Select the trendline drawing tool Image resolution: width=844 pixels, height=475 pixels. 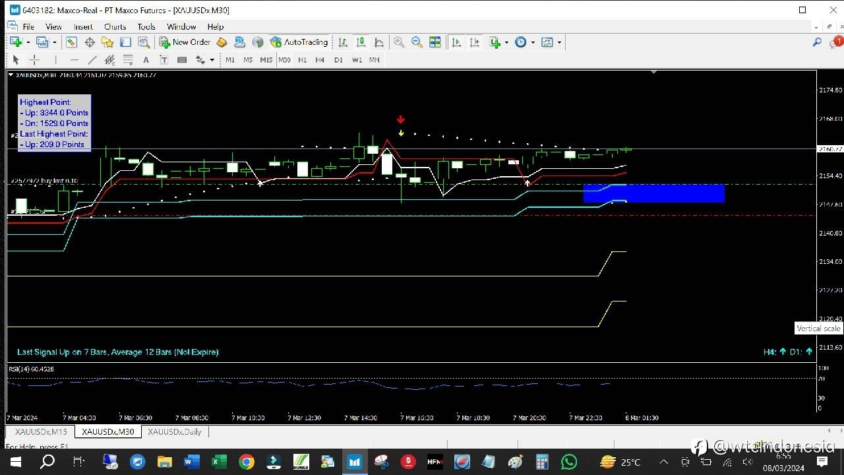pyautogui.click(x=92, y=60)
